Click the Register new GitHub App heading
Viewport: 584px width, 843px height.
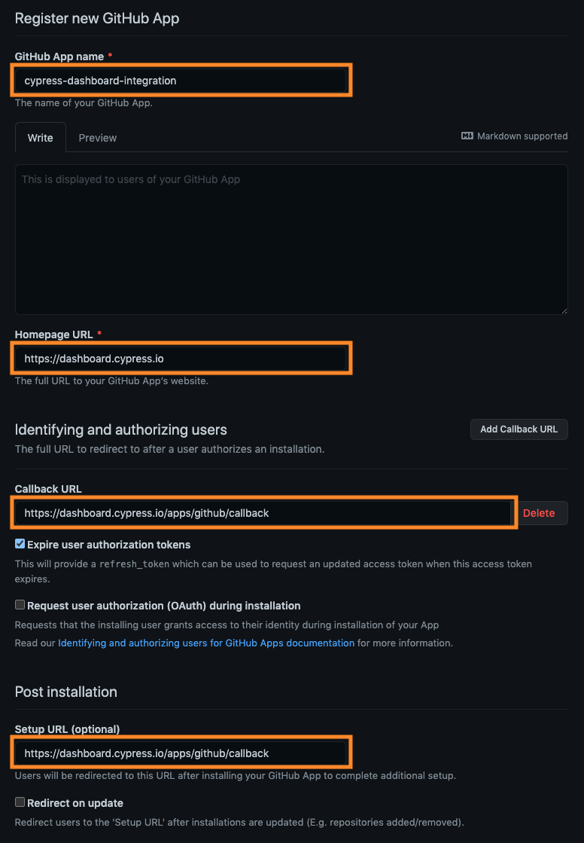[x=96, y=18]
